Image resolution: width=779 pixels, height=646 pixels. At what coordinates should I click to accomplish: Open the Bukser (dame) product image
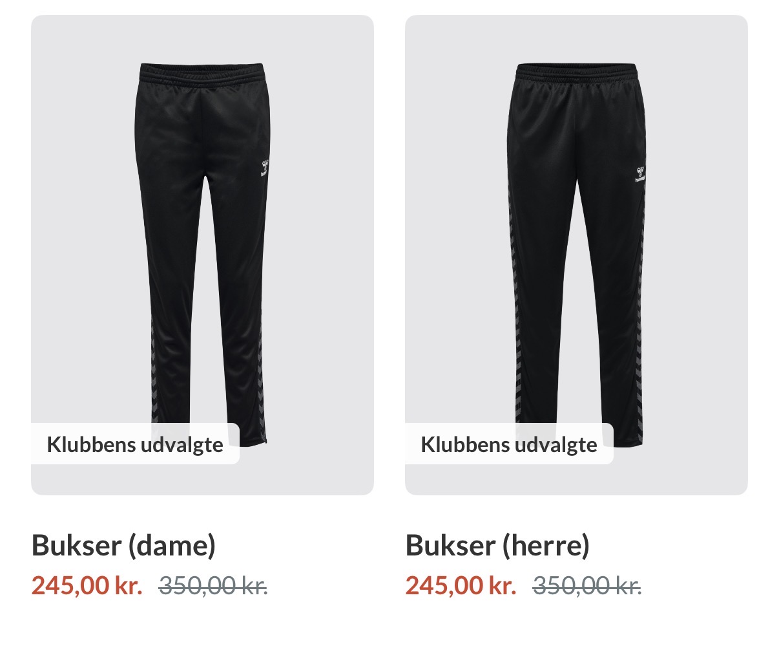pos(202,255)
